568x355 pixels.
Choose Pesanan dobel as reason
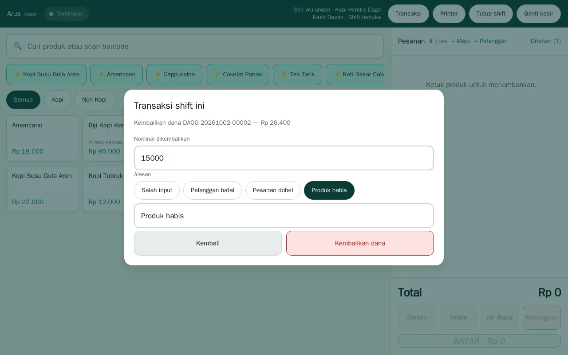273,190
